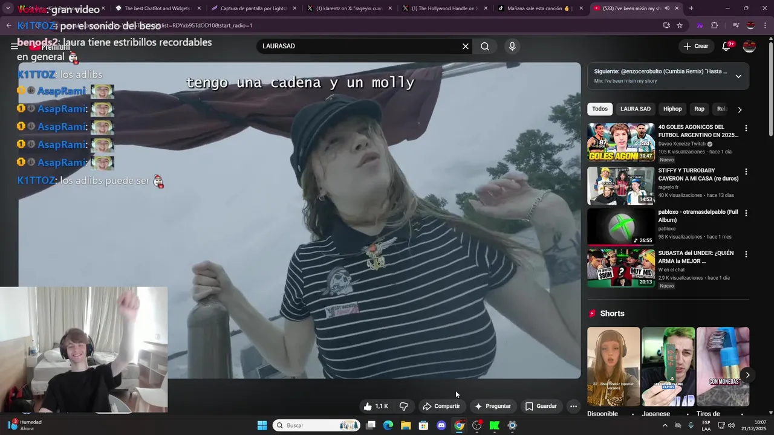Close the i've been misin my shory tab
774x435 pixels.
click(x=677, y=8)
